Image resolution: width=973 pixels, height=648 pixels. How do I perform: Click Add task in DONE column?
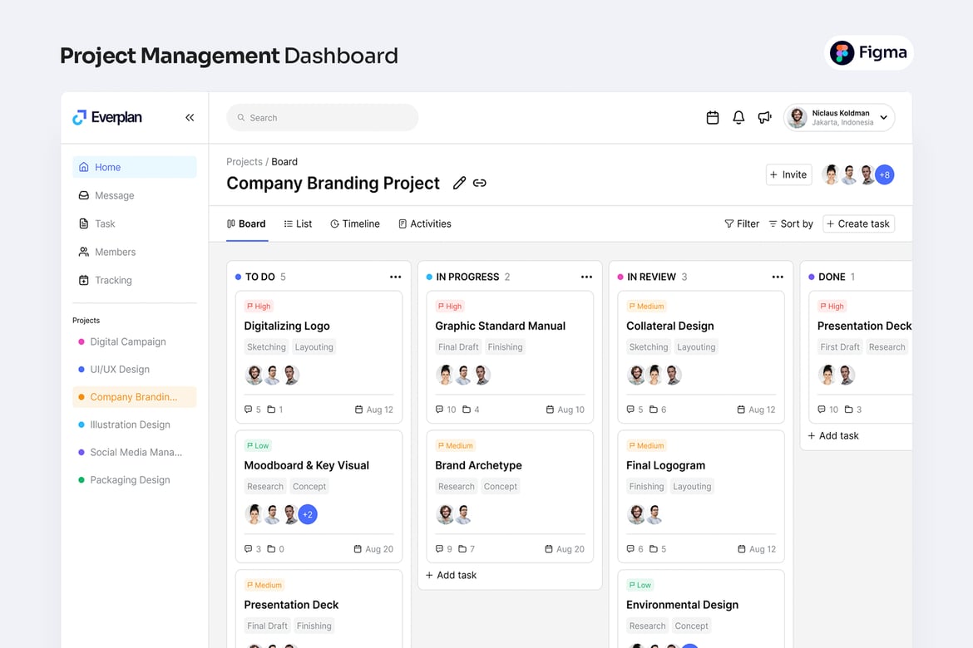(833, 436)
